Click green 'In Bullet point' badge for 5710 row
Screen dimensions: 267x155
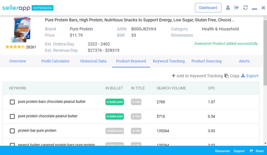coord(115,116)
